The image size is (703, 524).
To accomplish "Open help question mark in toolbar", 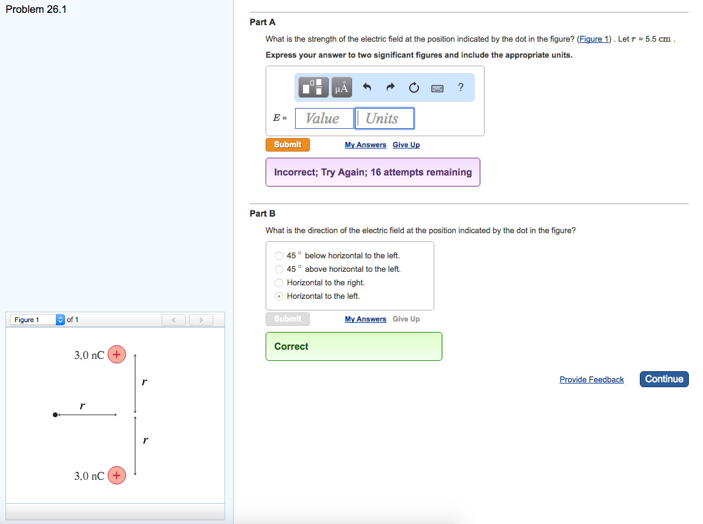I will click(461, 87).
